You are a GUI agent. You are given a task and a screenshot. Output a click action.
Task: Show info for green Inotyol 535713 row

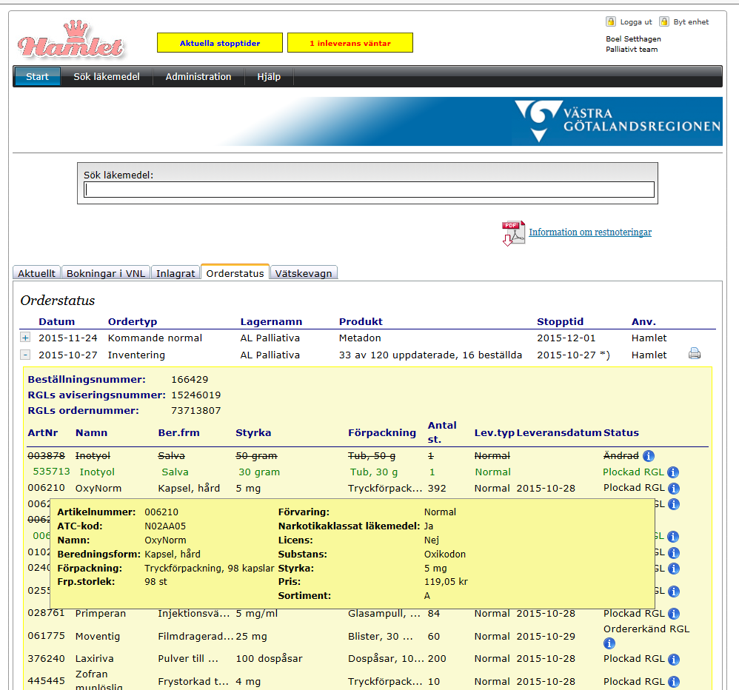(673, 472)
